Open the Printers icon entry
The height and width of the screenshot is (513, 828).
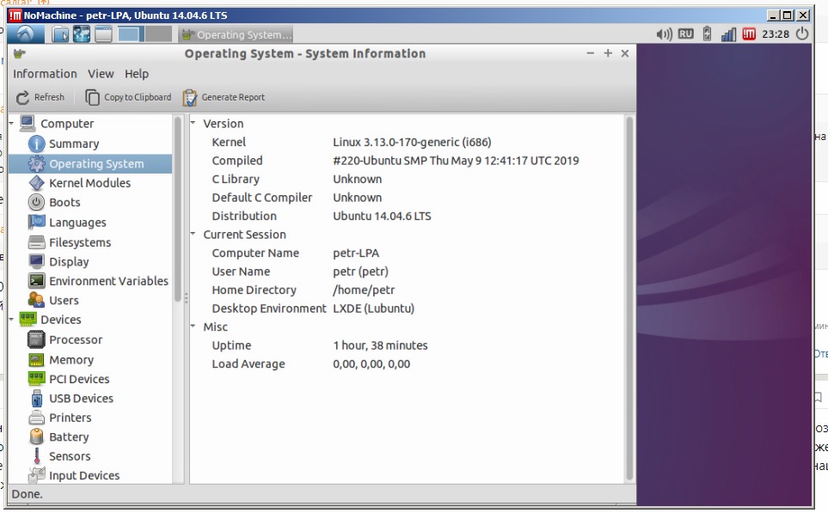click(x=36, y=418)
